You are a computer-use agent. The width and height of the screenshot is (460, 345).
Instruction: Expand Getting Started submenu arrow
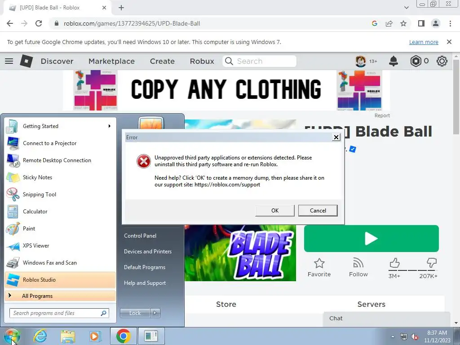[110, 126]
